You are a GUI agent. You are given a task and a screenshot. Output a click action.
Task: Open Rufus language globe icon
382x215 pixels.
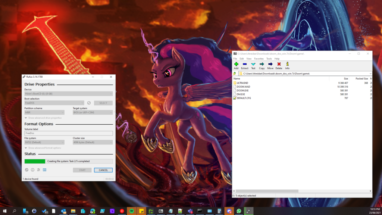pos(26,170)
